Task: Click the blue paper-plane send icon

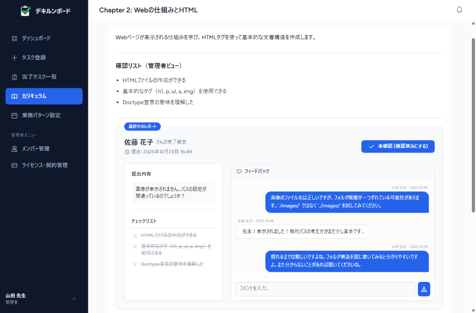Action: click(423, 289)
